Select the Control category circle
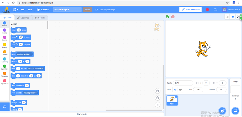 pos(5,52)
